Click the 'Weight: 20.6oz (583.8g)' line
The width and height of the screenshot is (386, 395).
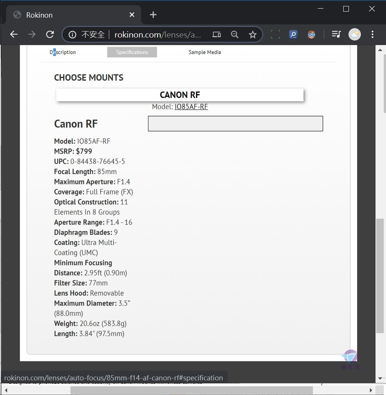tap(90, 324)
